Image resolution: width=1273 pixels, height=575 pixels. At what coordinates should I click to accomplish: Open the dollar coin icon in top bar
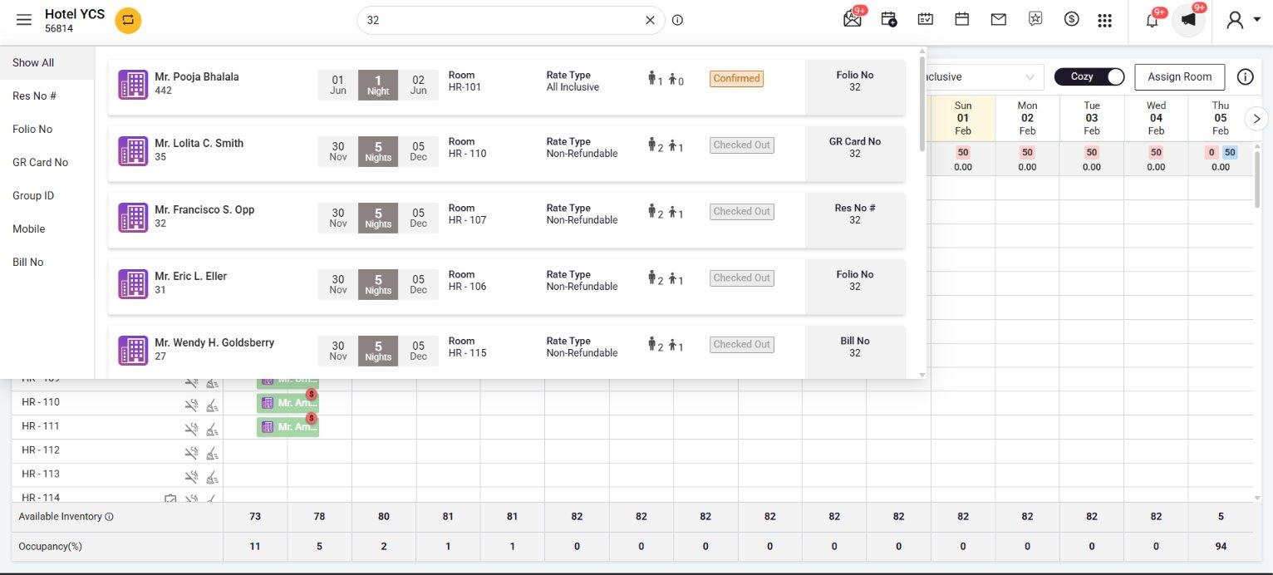1072,19
